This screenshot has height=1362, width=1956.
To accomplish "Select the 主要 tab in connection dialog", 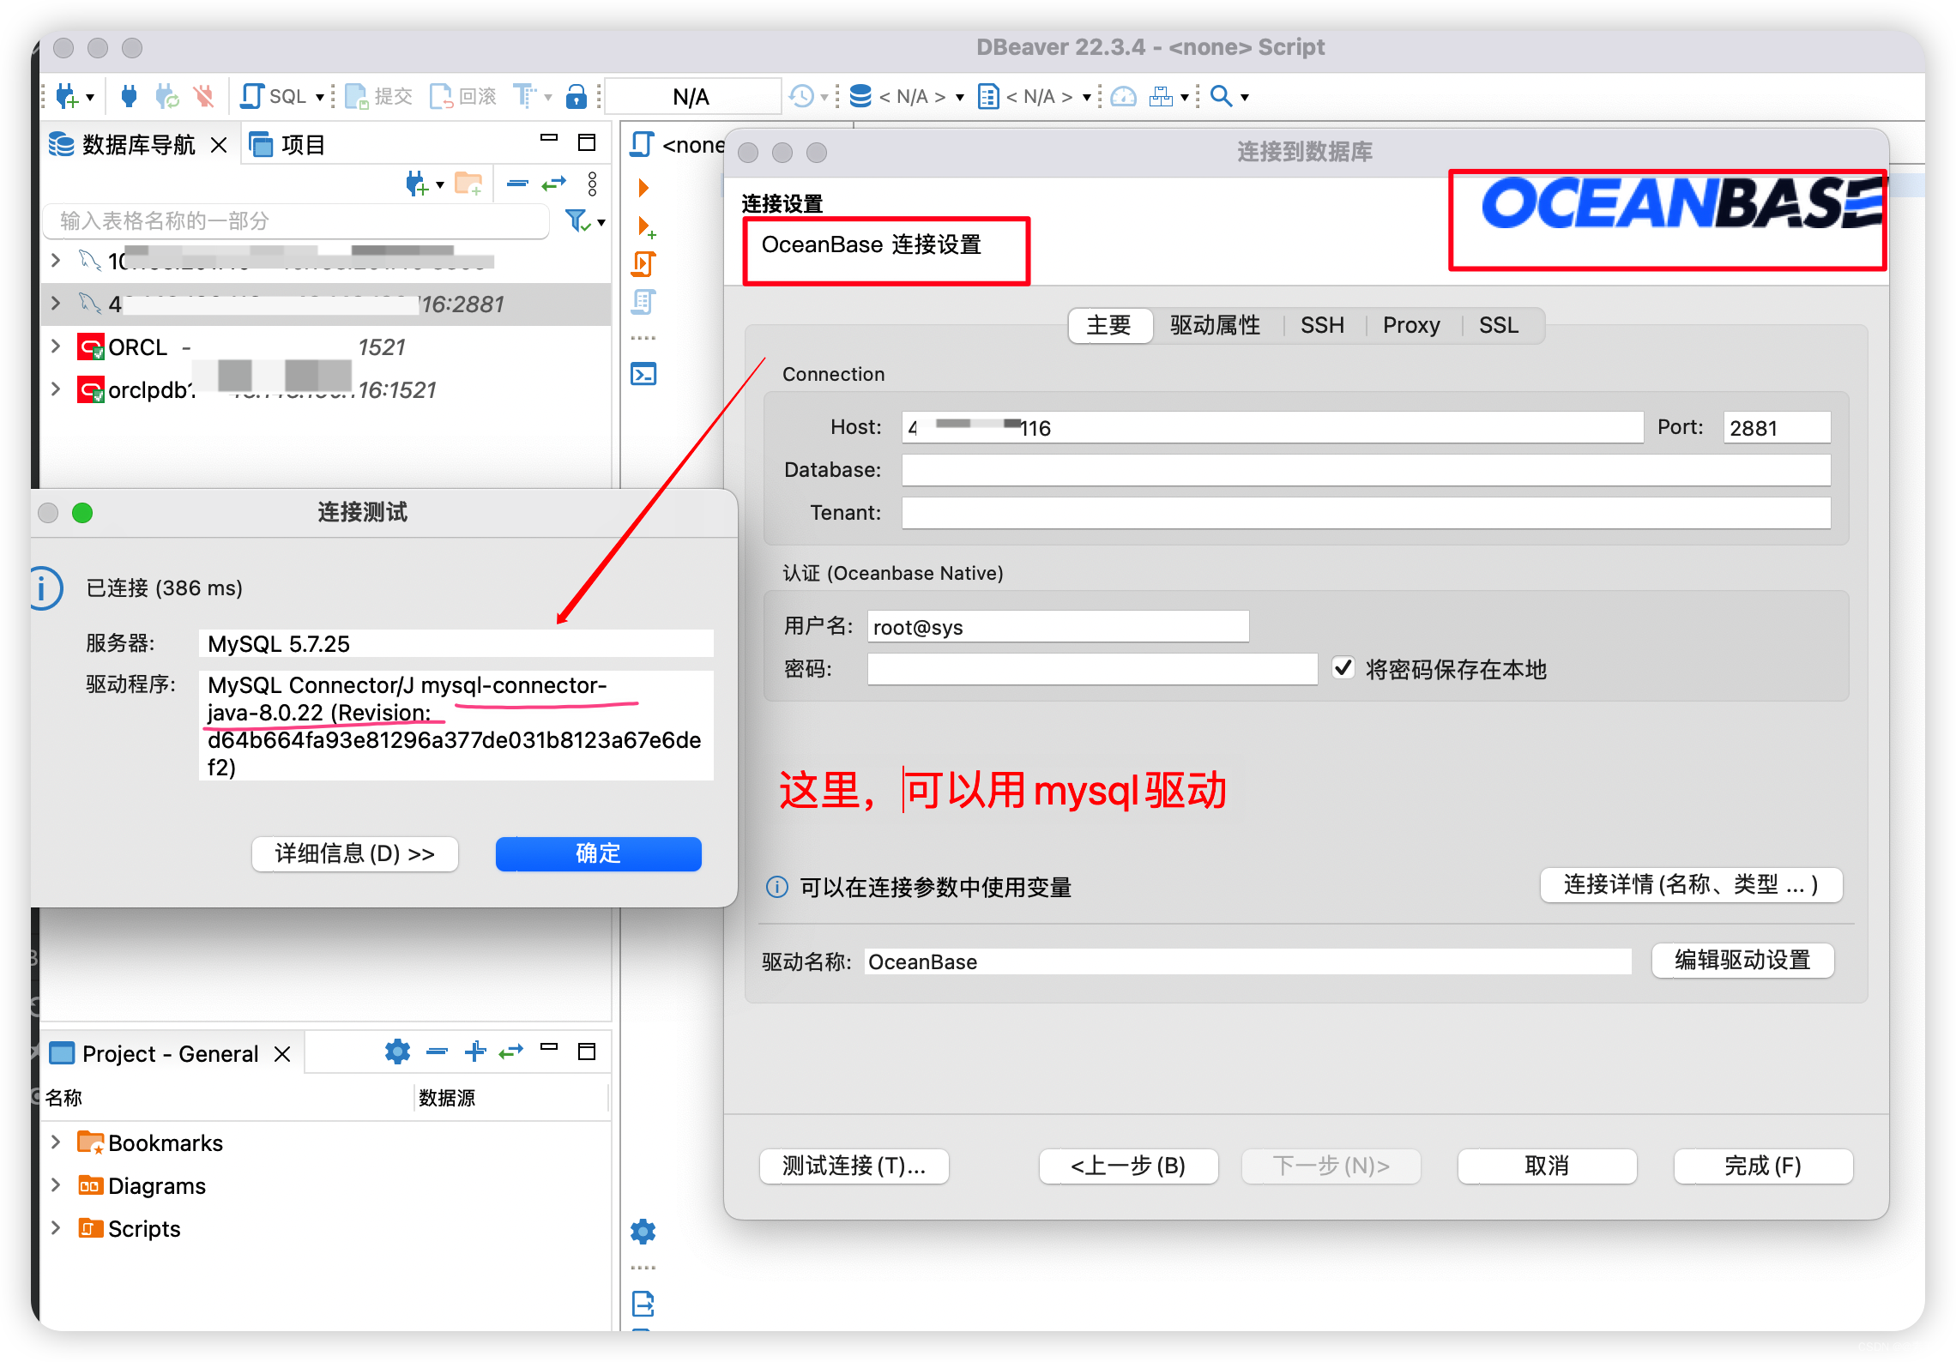I will [x=1108, y=325].
